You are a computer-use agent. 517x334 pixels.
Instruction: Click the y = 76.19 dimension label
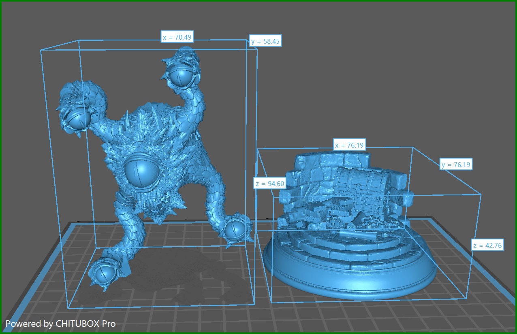pyautogui.click(x=456, y=165)
